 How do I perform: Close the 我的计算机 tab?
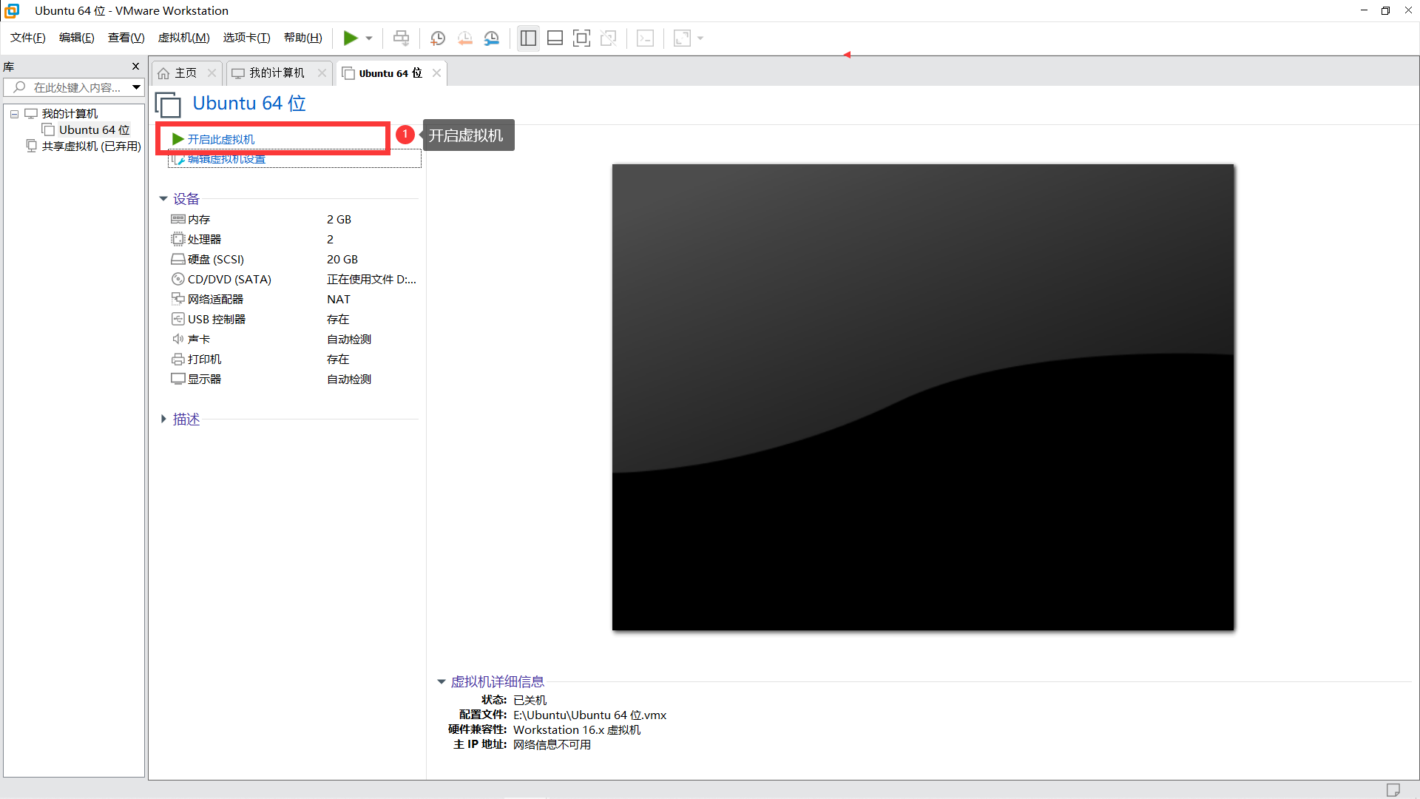coord(322,73)
